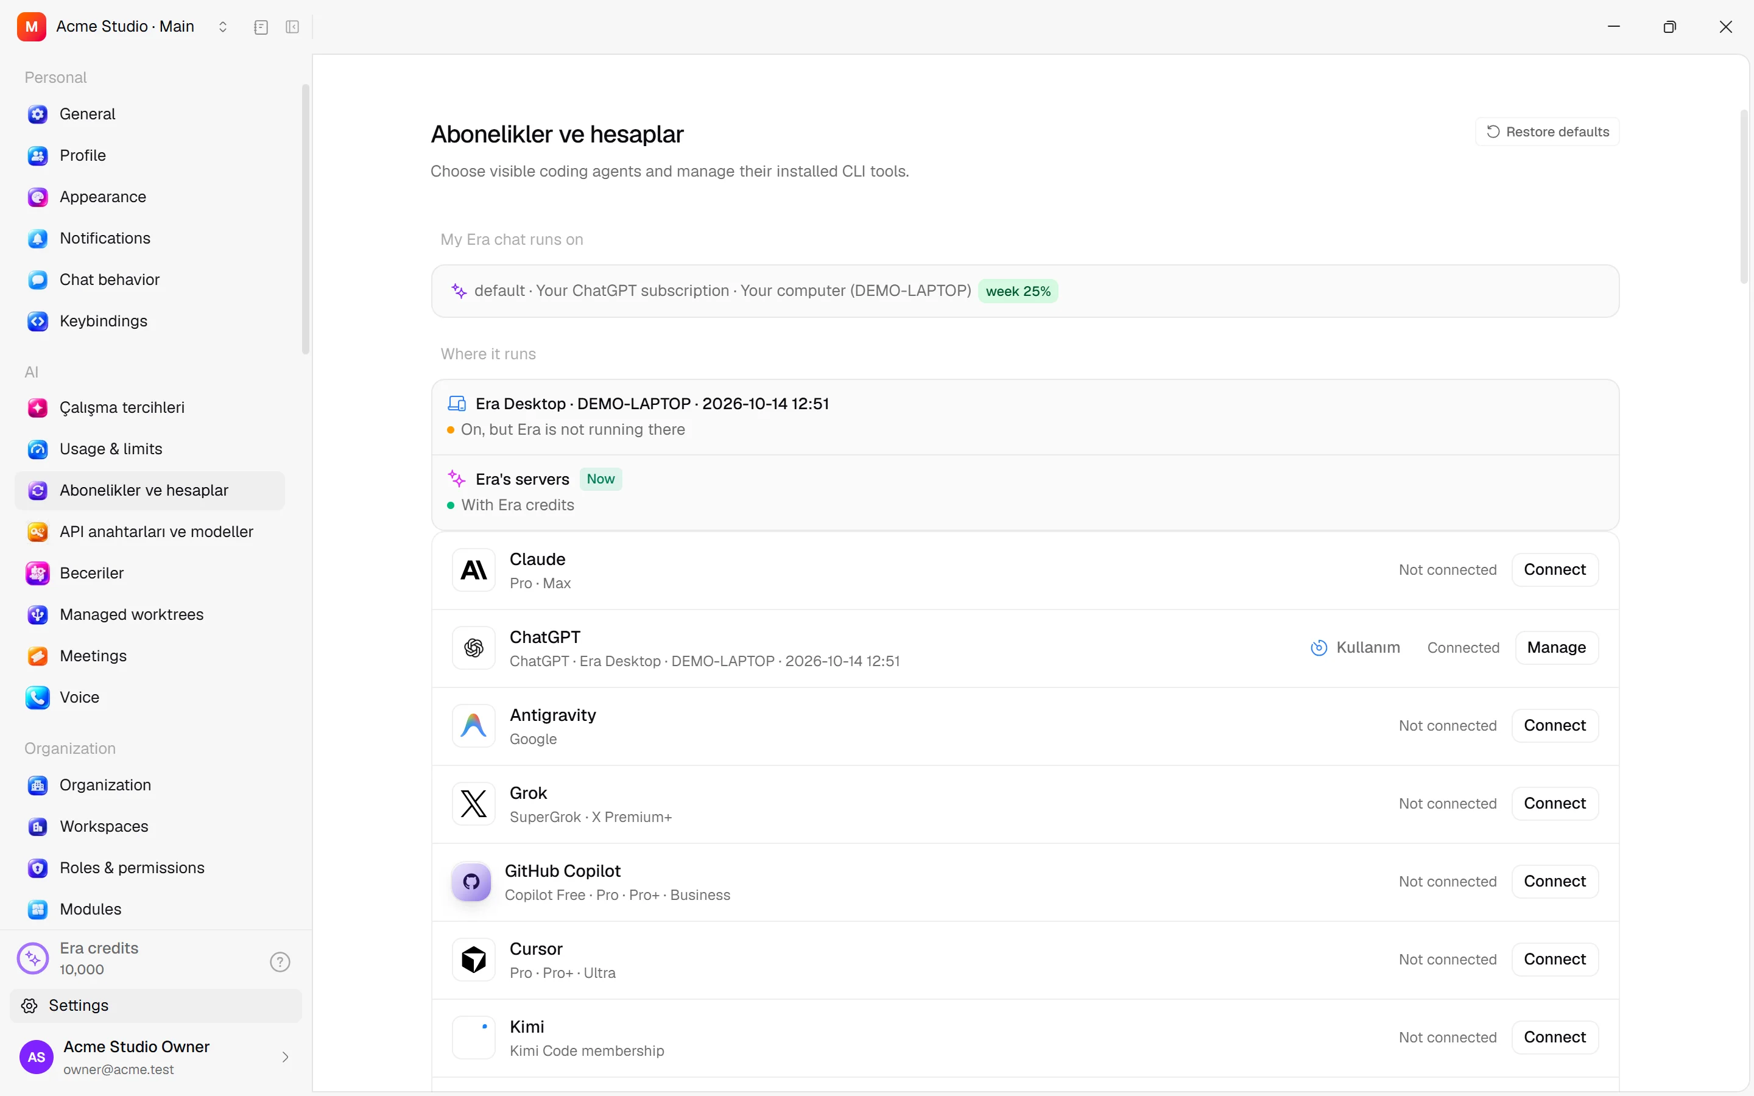Click the panel layout icon in title bar

pos(261,27)
